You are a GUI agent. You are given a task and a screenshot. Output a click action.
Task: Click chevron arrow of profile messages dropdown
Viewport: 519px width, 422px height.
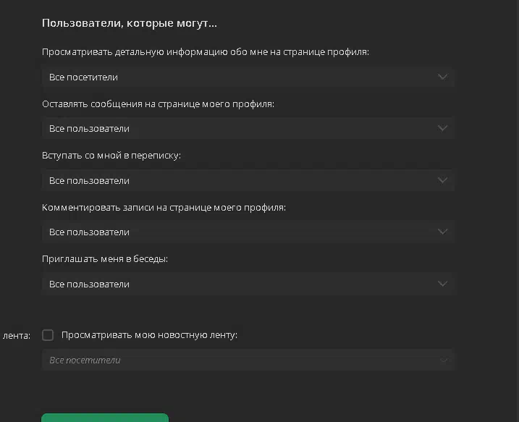pos(442,128)
